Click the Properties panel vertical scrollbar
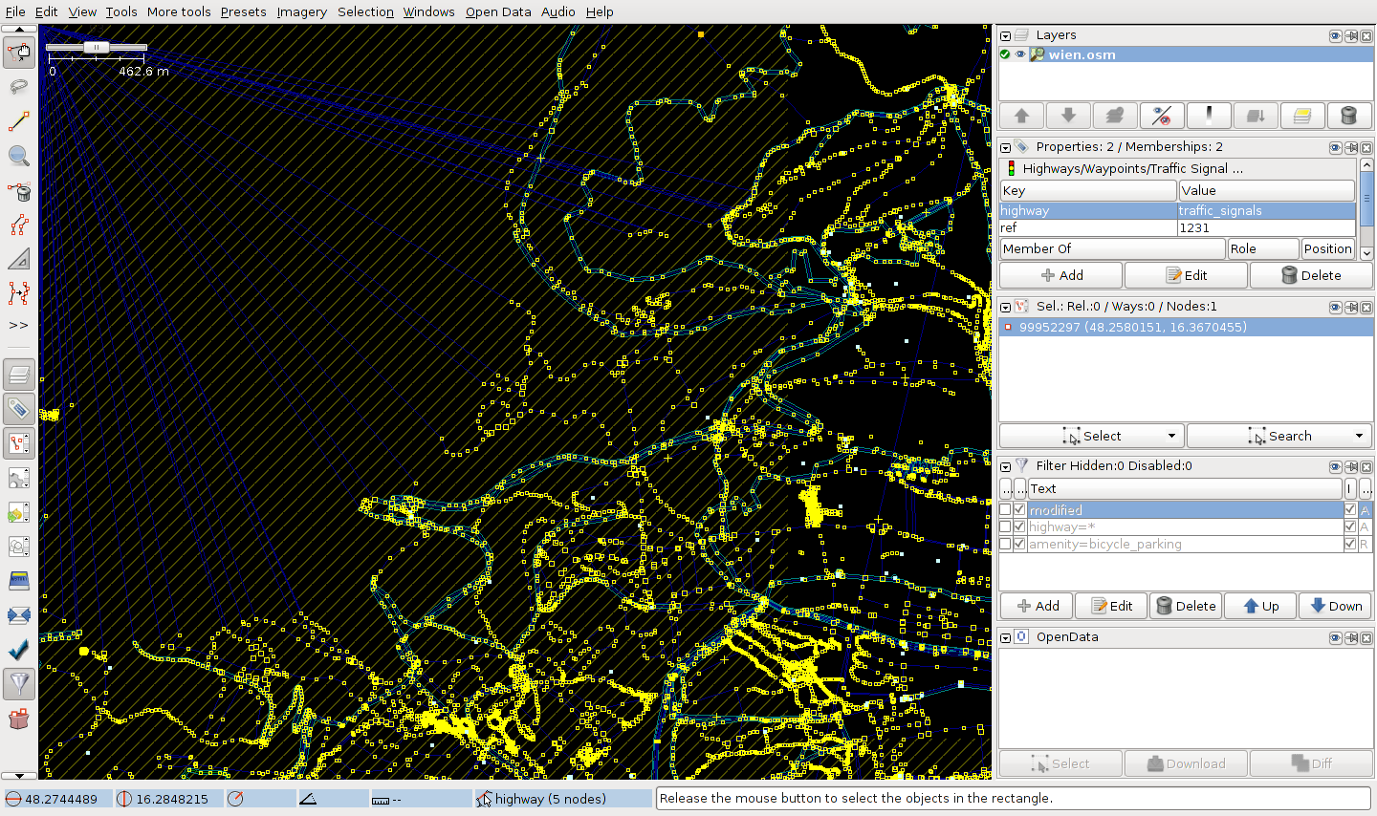 [x=1366, y=209]
